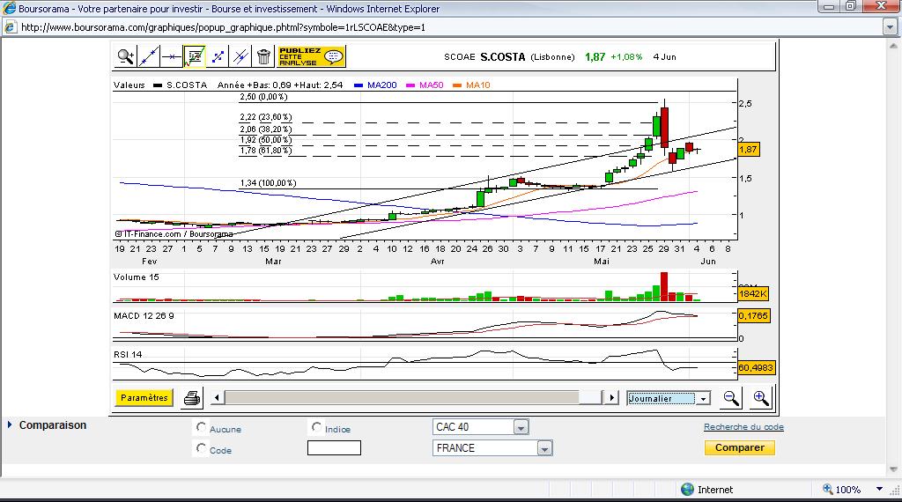Click the MA50 legend label
The height and width of the screenshot is (502, 902).
(432, 85)
